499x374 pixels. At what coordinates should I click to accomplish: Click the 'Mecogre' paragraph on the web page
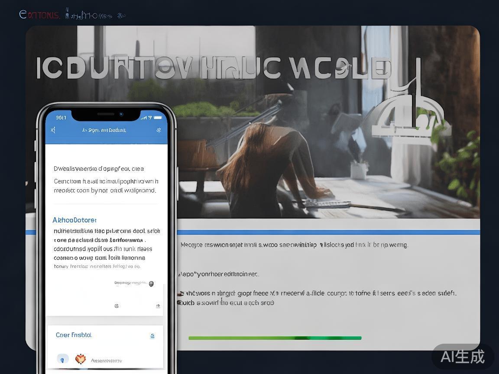[x=294, y=245]
